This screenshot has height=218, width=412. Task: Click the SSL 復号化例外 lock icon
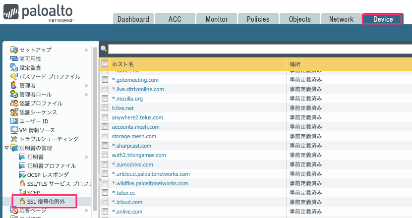(x=22, y=201)
